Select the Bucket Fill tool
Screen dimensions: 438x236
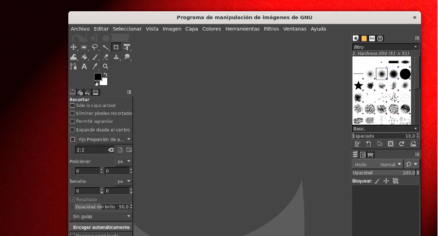(84, 57)
